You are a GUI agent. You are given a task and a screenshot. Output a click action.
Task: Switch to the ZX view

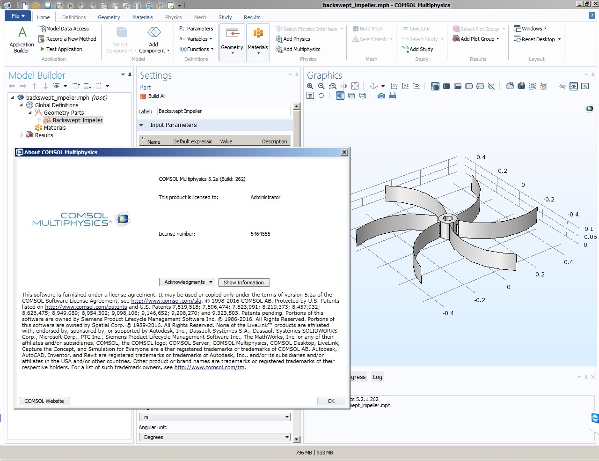[416, 86]
